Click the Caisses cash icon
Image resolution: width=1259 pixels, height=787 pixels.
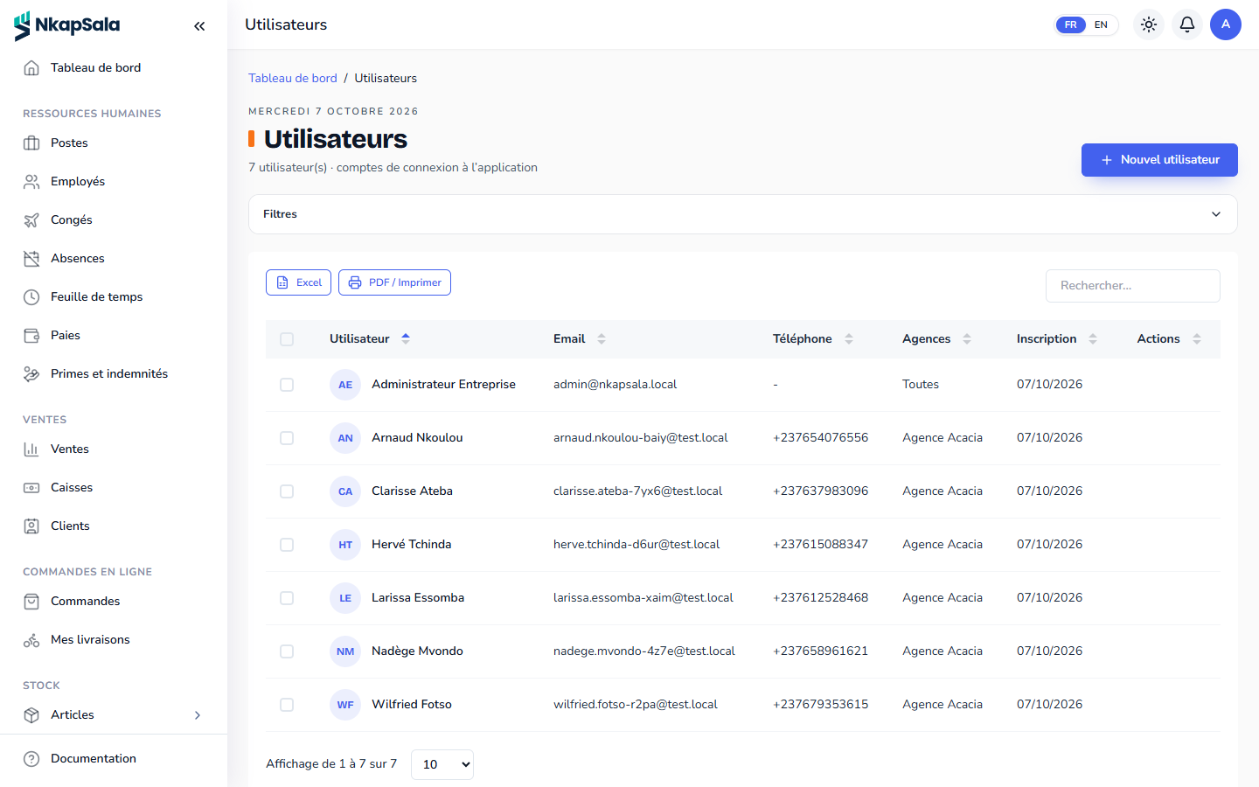31,488
